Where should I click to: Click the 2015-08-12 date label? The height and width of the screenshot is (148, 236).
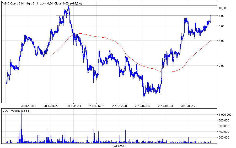(x=188, y=106)
